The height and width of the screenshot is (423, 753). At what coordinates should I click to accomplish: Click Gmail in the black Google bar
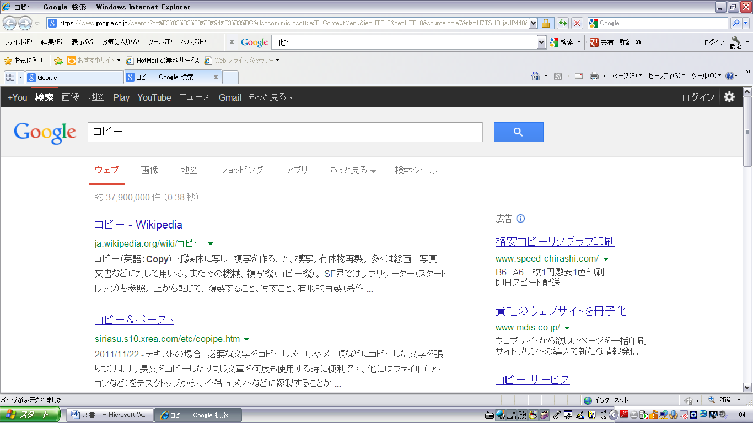coord(230,97)
